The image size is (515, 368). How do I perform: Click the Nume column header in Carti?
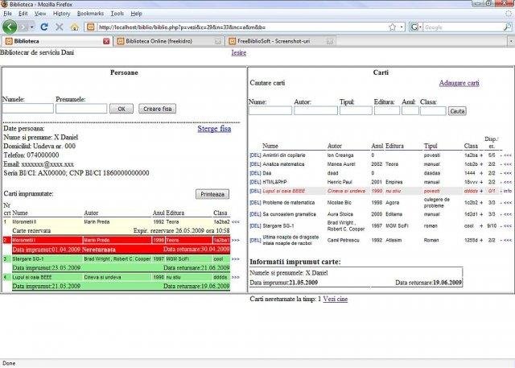click(270, 146)
